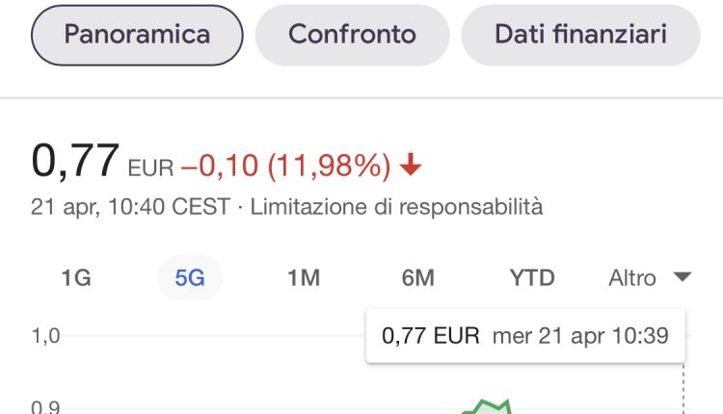Click the large 0,77 price value

click(75, 160)
